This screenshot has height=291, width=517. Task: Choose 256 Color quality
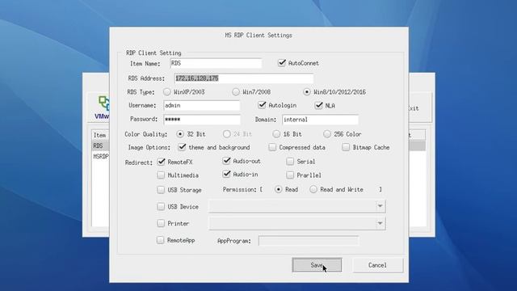(326, 134)
